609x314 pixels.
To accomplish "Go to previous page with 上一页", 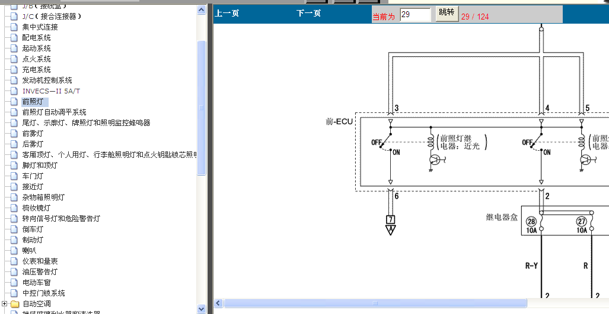I will [227, 13].
